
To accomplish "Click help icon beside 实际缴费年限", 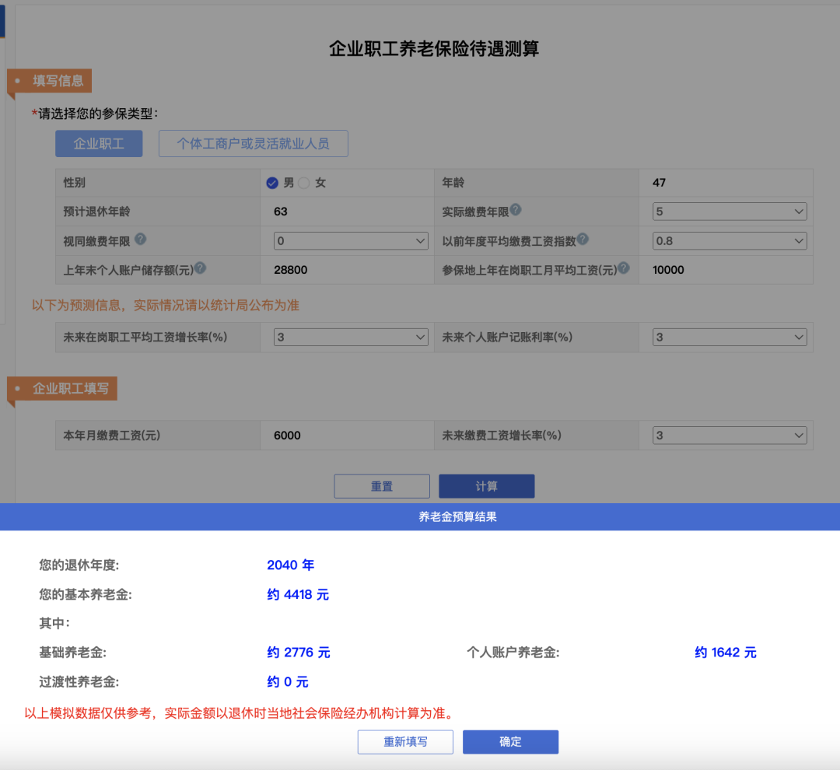I will tap(516, 210).
